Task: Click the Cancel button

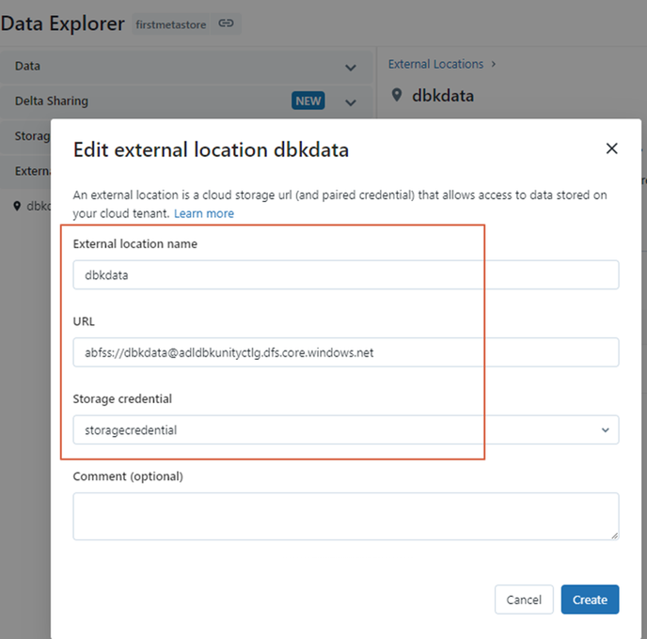Action: tap(524, 600)
